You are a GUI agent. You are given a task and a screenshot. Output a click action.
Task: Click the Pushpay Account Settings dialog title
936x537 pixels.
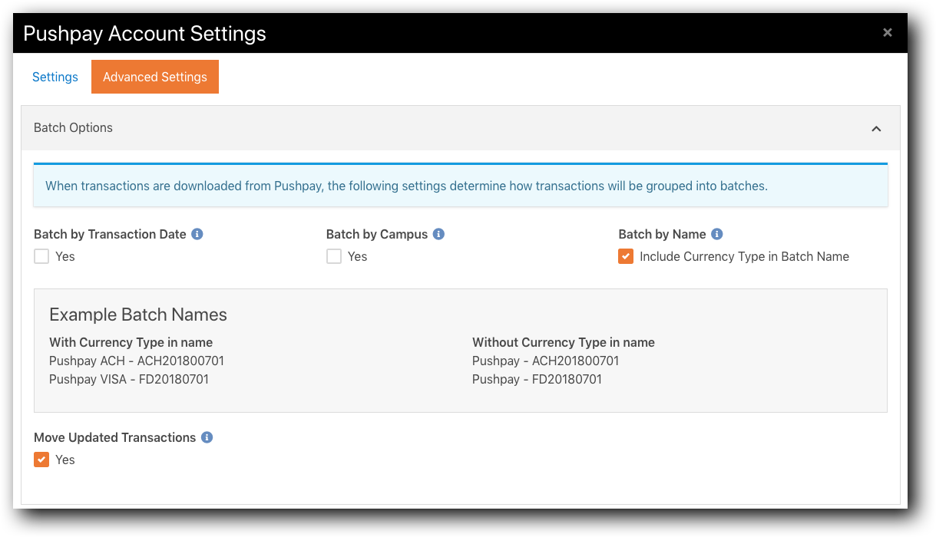click(144, 34)
